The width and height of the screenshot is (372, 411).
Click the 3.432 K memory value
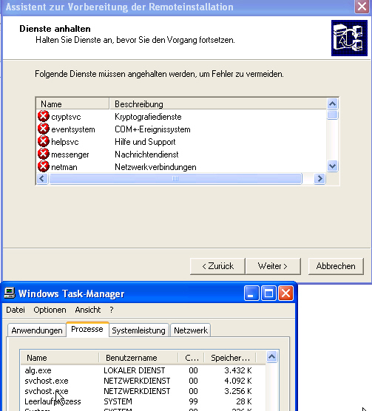[x=238, y=370]
